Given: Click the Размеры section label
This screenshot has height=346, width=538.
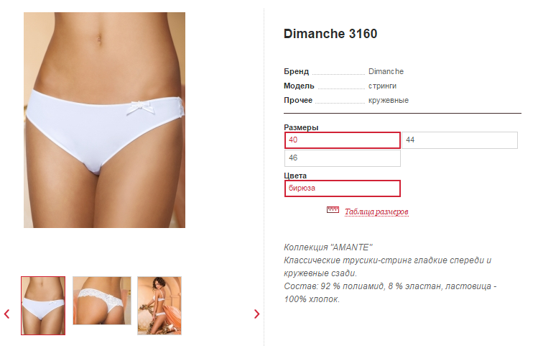Looking at the screenshot, I should [x=301, y=127].
